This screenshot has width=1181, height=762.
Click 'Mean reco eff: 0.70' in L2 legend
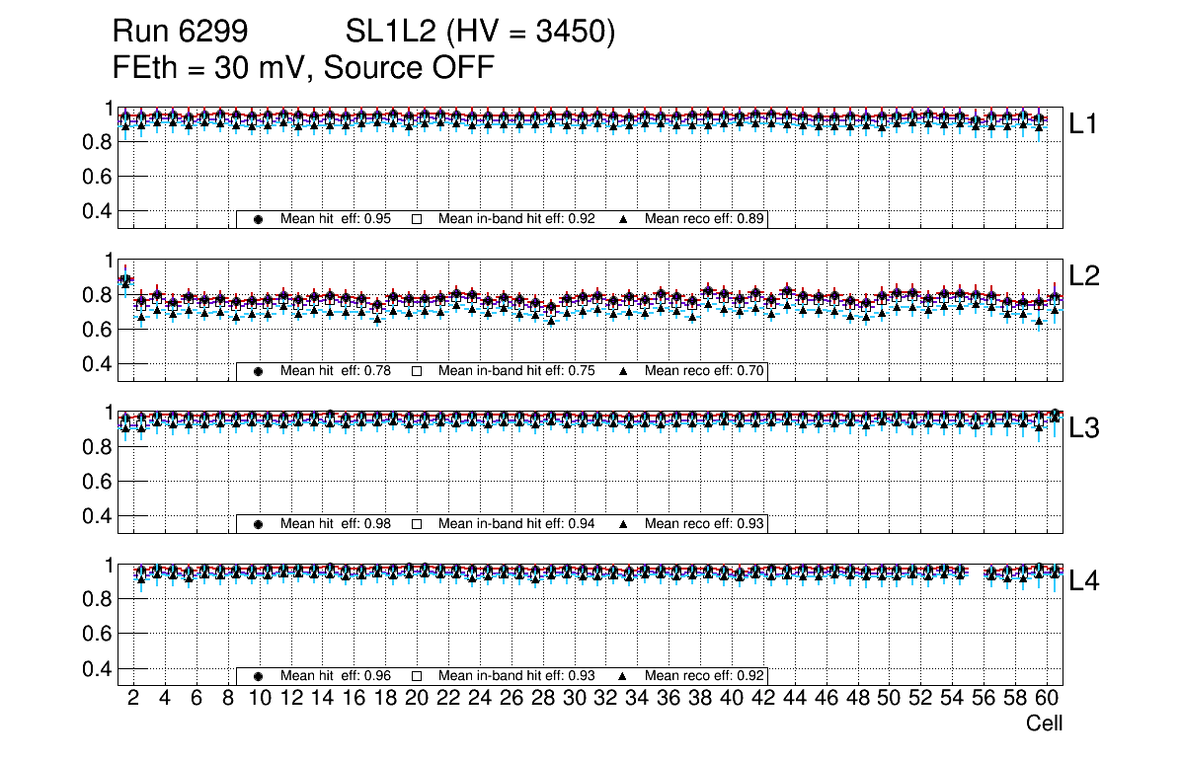pyautogui.click(x=705, y=371)
